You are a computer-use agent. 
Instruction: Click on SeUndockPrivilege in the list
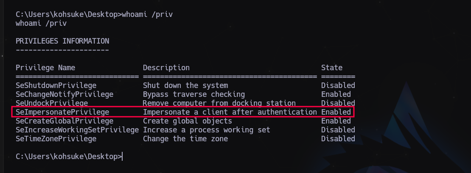point(52,103)
